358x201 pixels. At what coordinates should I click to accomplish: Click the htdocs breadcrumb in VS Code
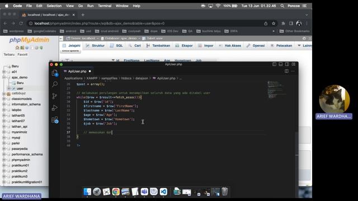126,78
